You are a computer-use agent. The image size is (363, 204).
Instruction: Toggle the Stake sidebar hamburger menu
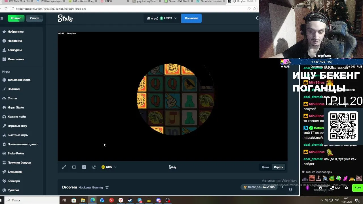point(2,18)
